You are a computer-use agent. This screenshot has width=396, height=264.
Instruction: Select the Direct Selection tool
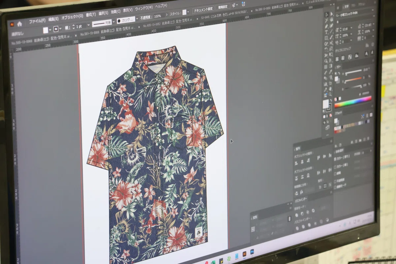point(332,14)
